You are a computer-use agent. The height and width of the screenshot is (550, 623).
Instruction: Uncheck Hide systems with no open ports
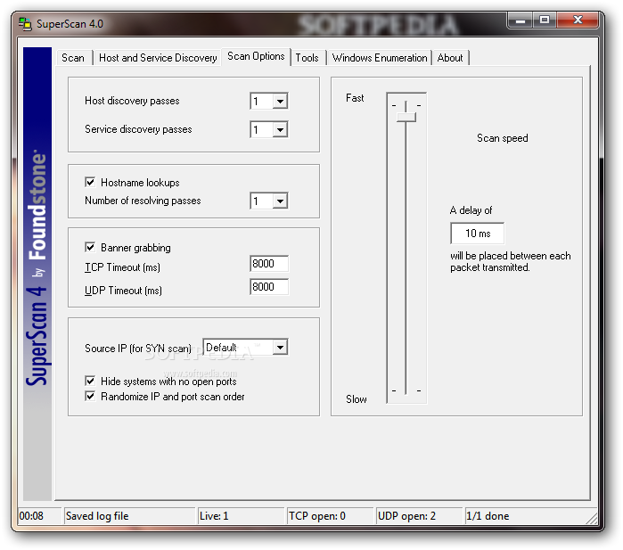tap(90, 382)
